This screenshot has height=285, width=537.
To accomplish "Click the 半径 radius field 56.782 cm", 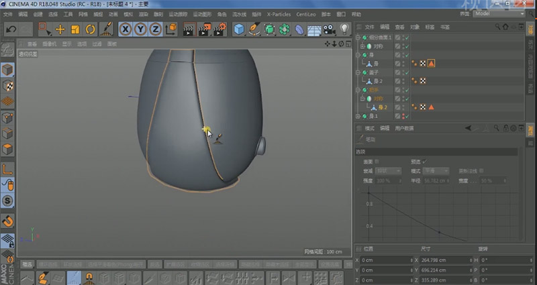I will pos(436,180).
